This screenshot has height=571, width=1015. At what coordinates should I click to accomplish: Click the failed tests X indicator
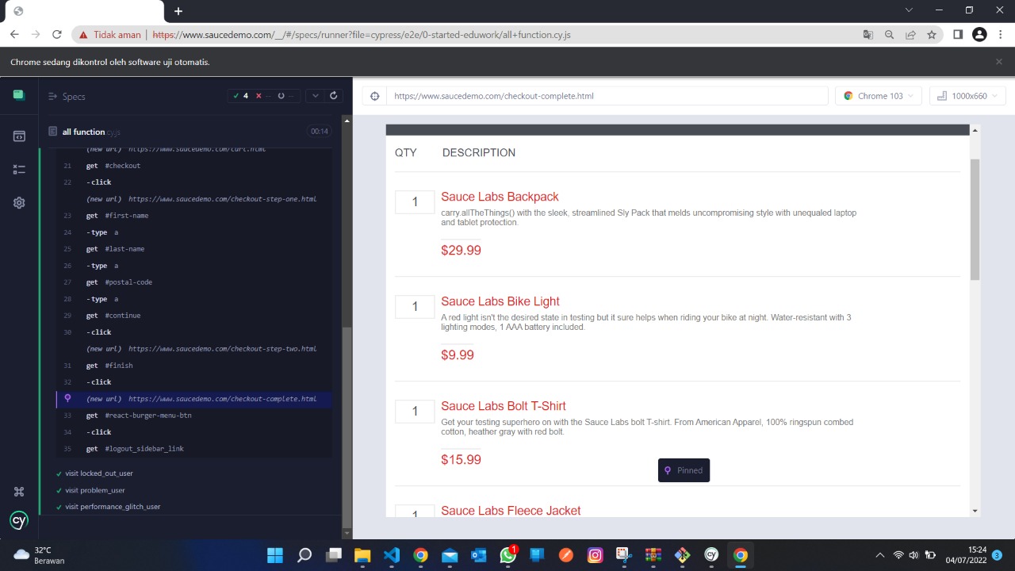[263, 96]
